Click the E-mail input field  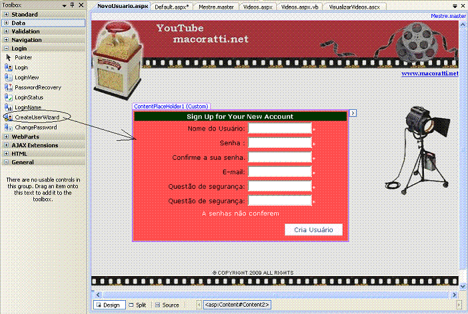tap(280, 172)
